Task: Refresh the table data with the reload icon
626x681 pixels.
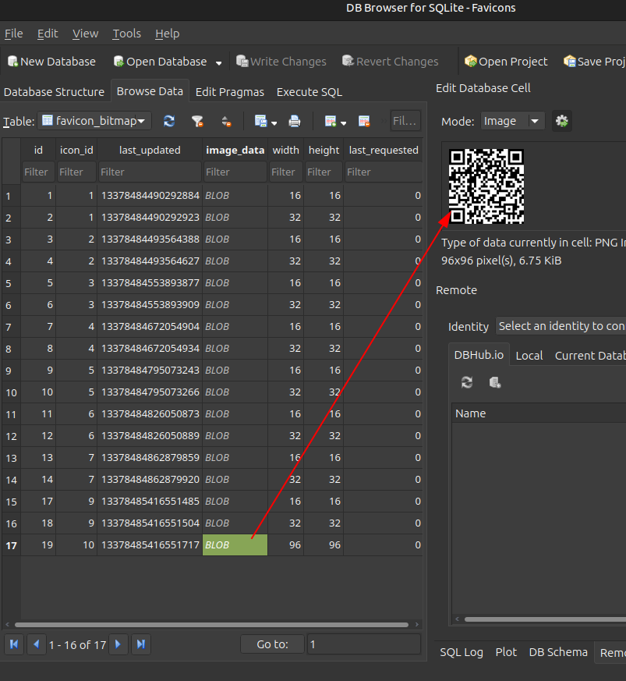Action: [x=168, y=121]
